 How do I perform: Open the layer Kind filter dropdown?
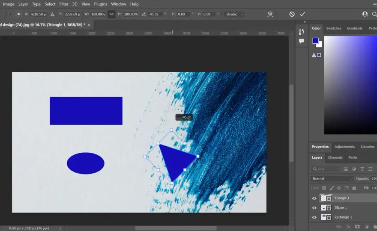pos(326,169)
